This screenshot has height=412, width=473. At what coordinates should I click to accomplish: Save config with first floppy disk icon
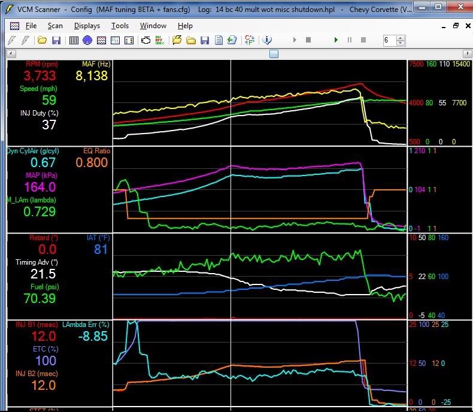pyautogui.click(x=56, y=40)
